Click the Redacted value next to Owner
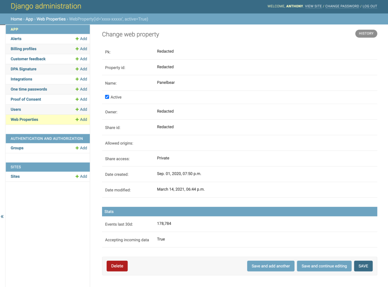This screenshot has height=287, width=388. [165, 111]
